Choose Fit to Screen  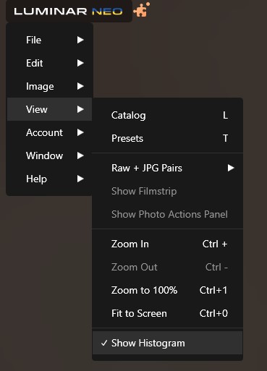tap(167, 313)
